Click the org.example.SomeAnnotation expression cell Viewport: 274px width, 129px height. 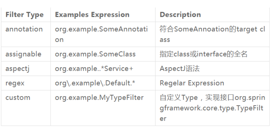point(101,30)
